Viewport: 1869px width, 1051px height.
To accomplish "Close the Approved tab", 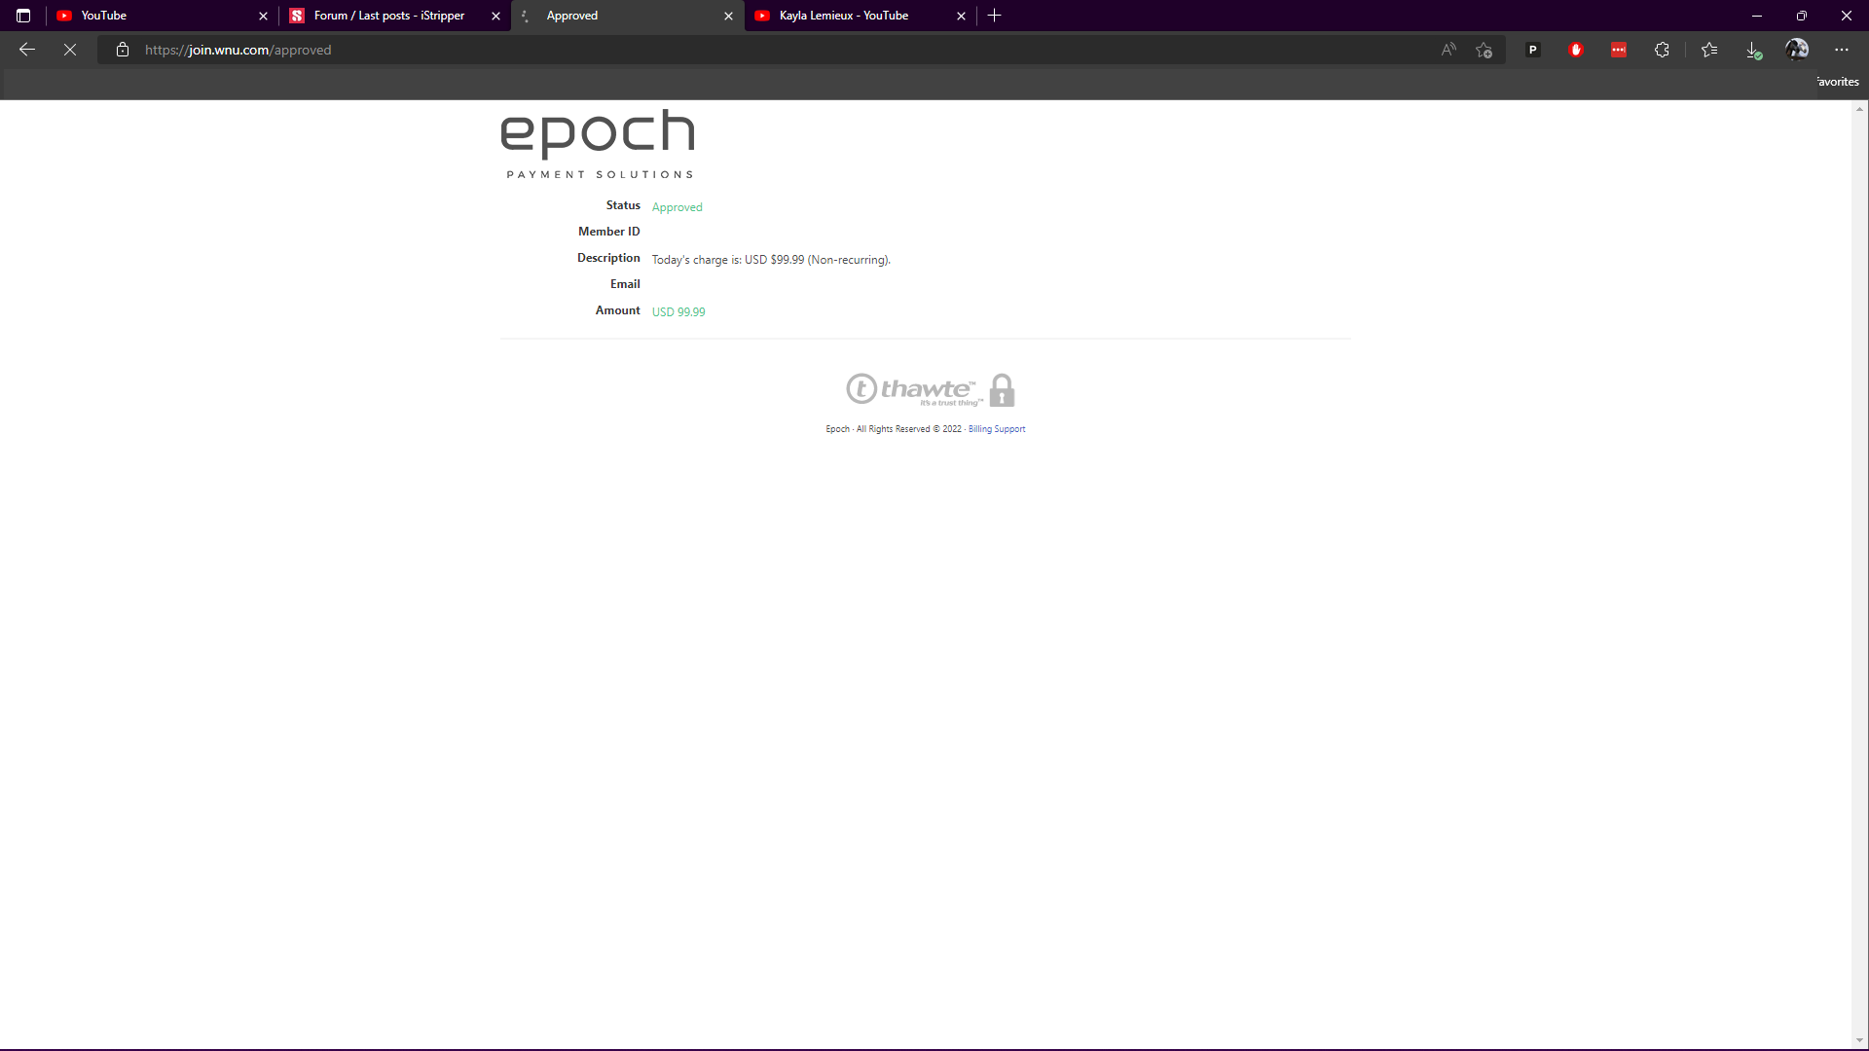I will pos(728,16).
